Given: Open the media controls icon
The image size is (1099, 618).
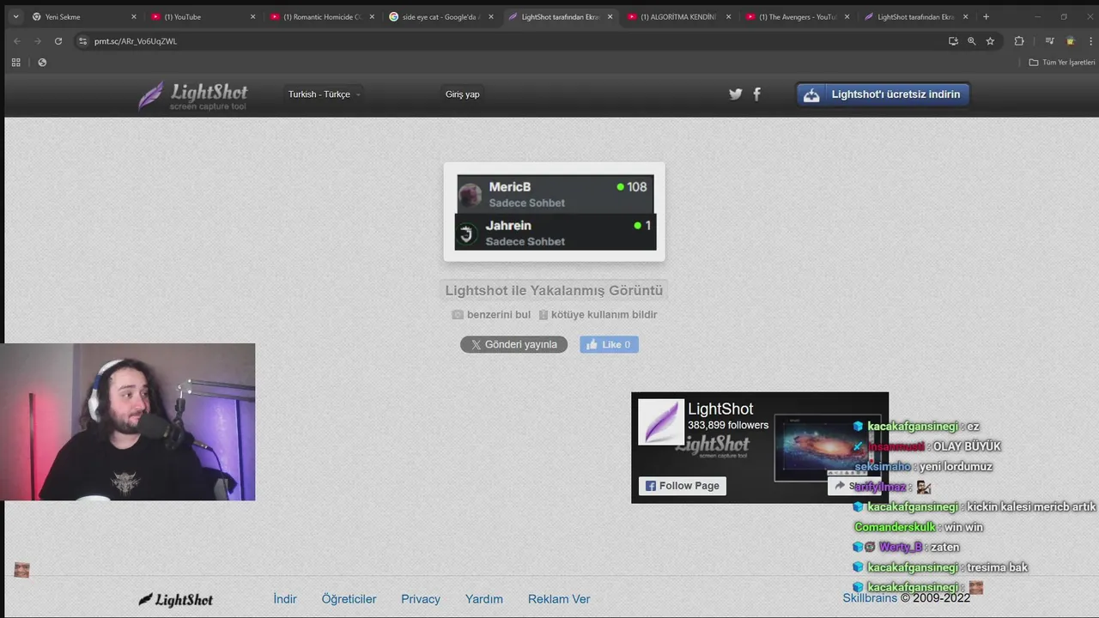Looking at the screenshot, I should (x=1049, y=41).
